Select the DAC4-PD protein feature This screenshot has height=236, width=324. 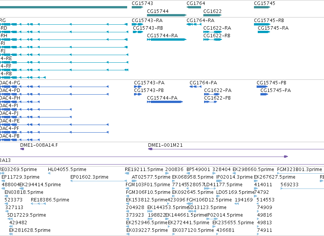[54, 94]
